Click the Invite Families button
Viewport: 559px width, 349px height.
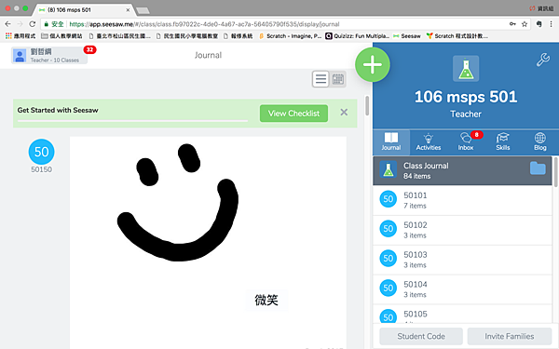click(510, 336)
